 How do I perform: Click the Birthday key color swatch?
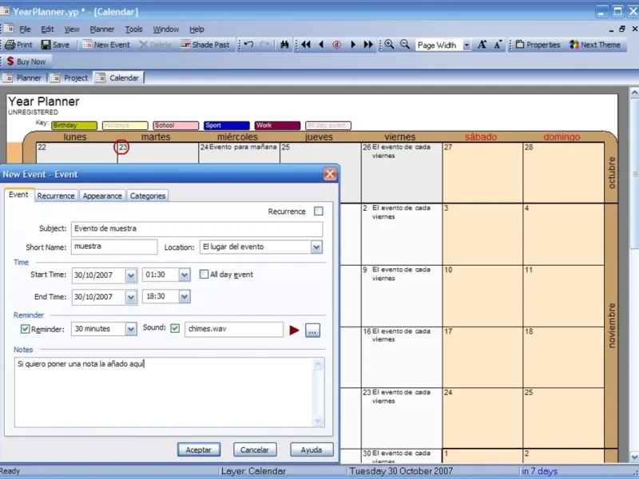coord(74,125)
